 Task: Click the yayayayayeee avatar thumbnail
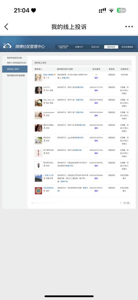(38, 115)
